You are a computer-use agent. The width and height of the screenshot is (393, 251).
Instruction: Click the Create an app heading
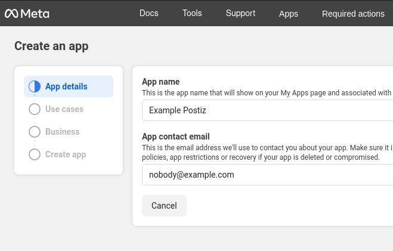pos(51,46)
